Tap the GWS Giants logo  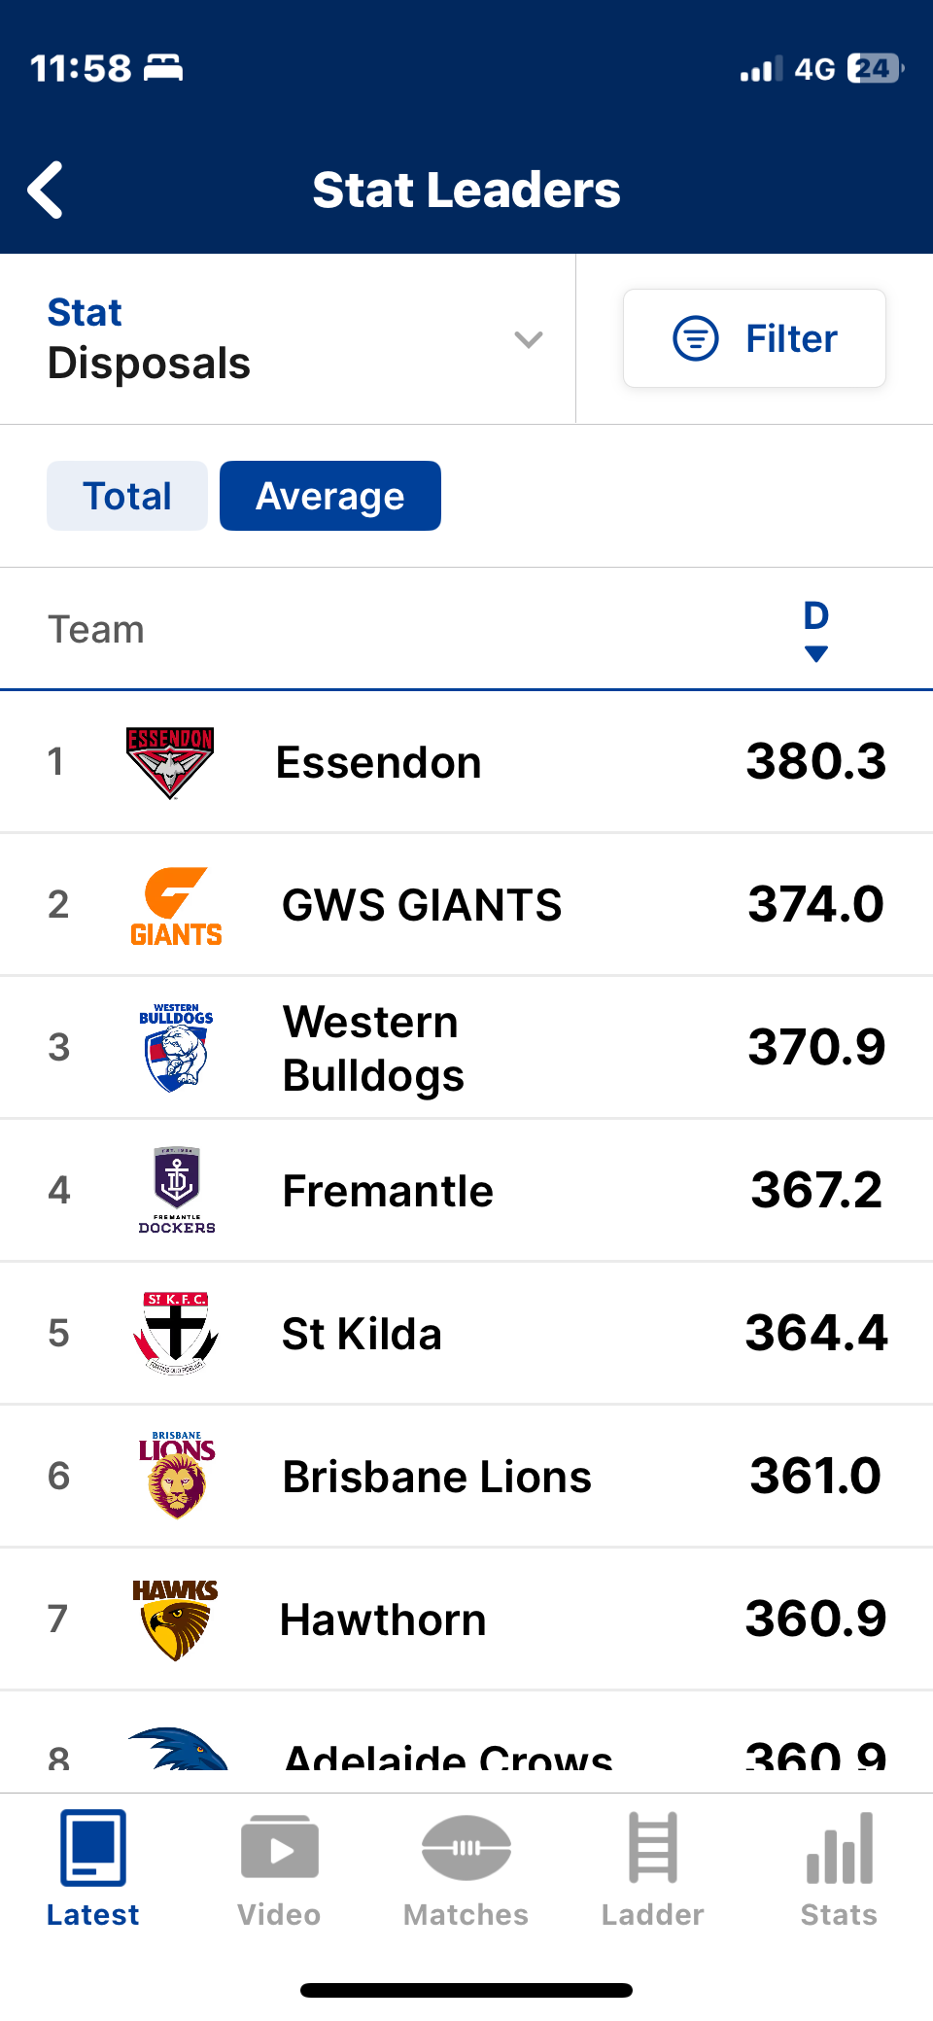coord(176,906)
